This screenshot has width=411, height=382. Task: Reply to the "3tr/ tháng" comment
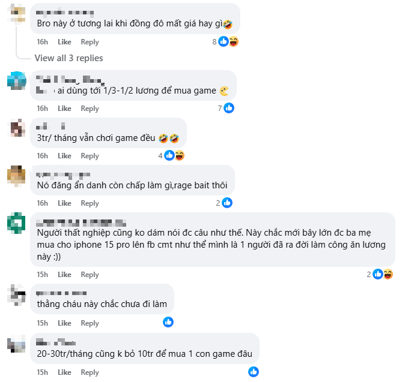[x=90, y=156]
